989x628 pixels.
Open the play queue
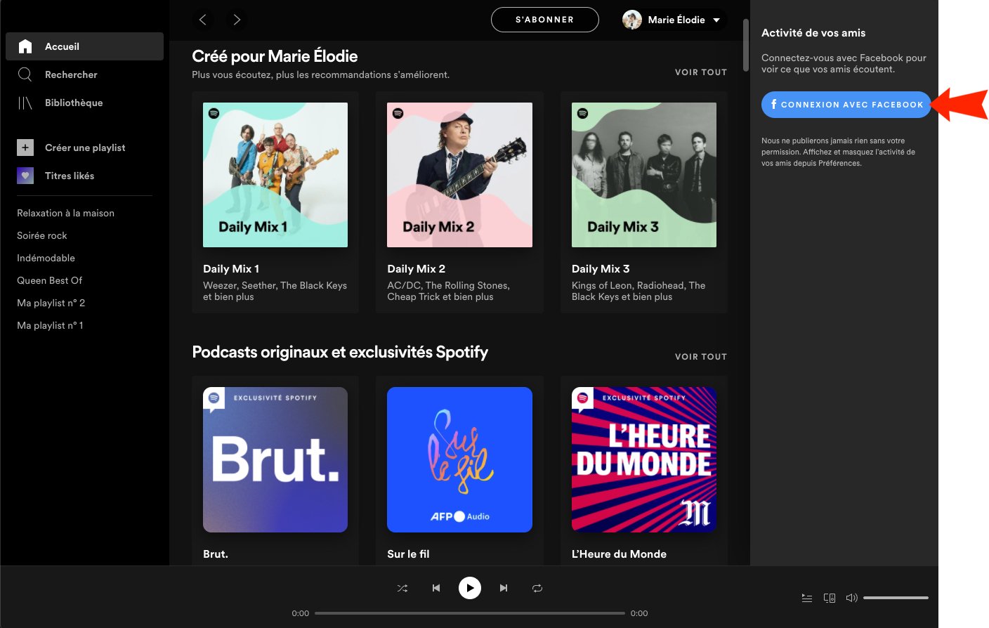tap(806, 598)
